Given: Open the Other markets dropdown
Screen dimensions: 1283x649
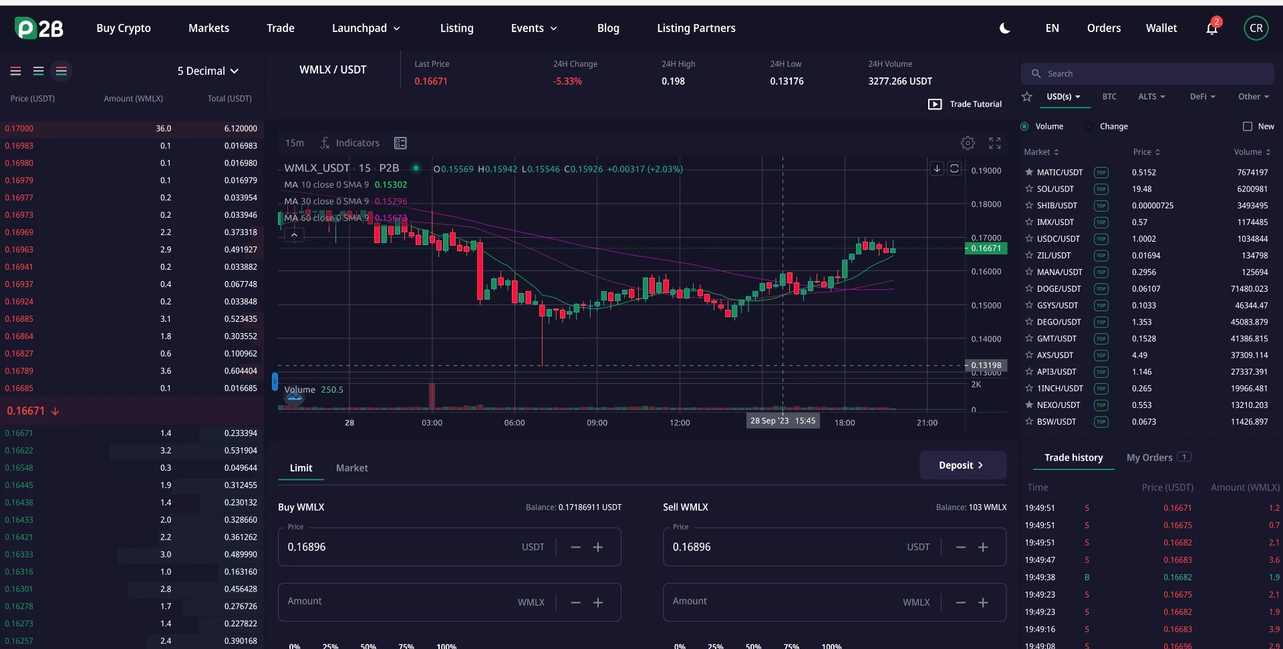Looking at the screenshot, I should (1253, 97).
